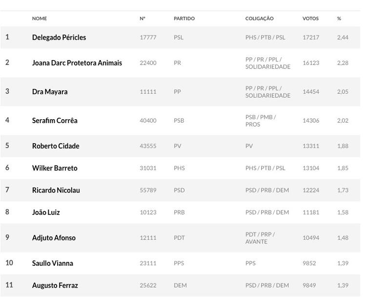Click on Serafim Corrêa name
The height and width of the screenshot is (297, 366).
pyautogui.click(x=55, y=121)
